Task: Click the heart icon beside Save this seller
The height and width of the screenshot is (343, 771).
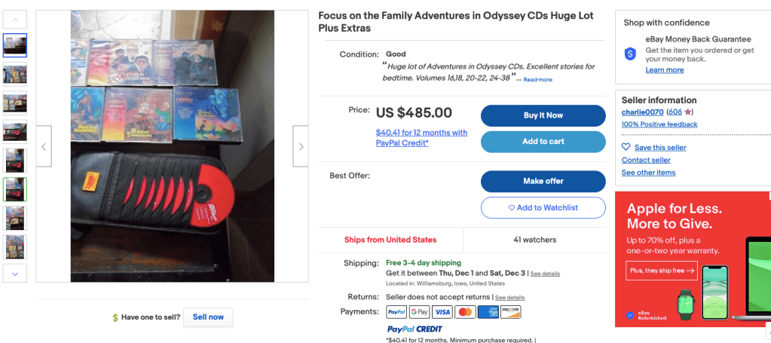Action: (x=626, y=147)
